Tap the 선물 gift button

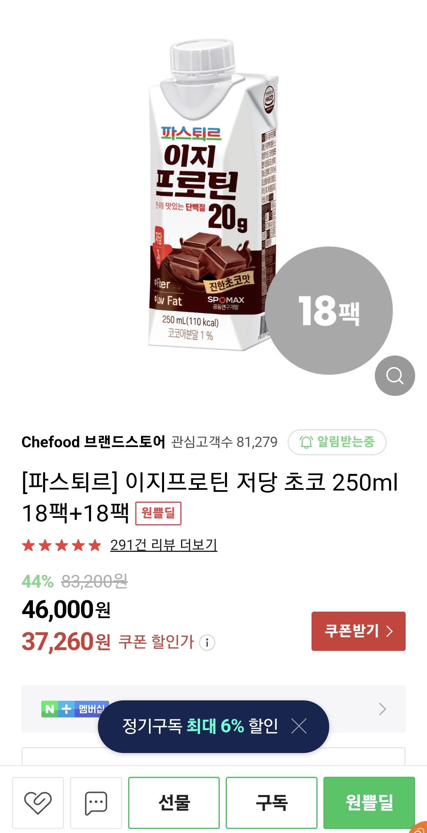click(x=174, y=803)
